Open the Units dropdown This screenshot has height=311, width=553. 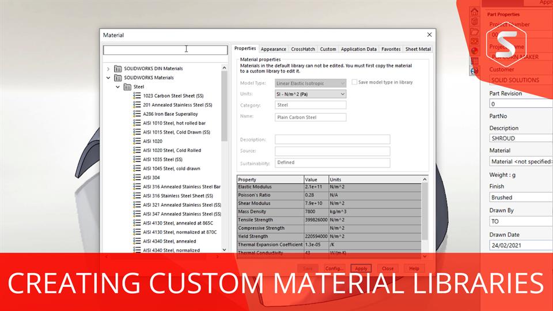click(310, 94)
